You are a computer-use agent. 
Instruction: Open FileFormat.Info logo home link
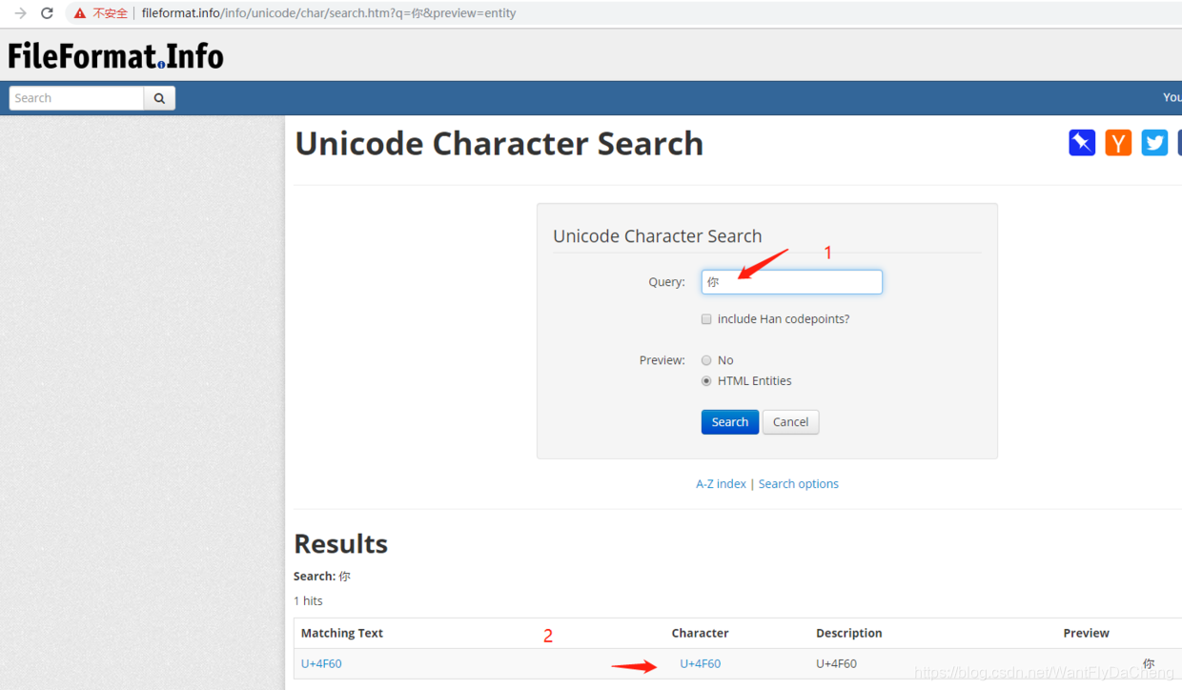pos(116,56)
